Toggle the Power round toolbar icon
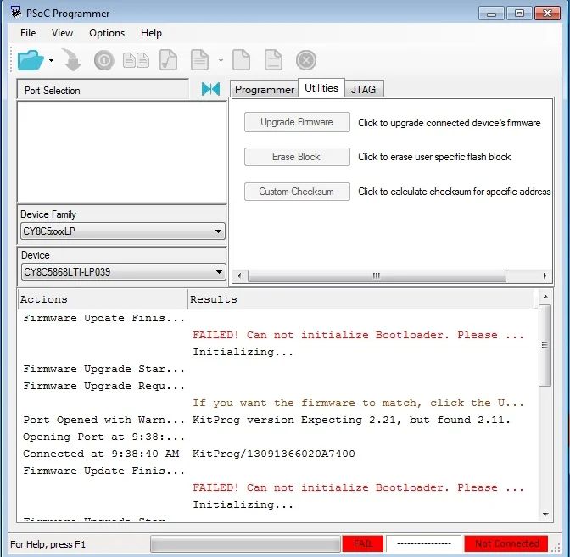This screenshot has width=570, height=557. 104,60
